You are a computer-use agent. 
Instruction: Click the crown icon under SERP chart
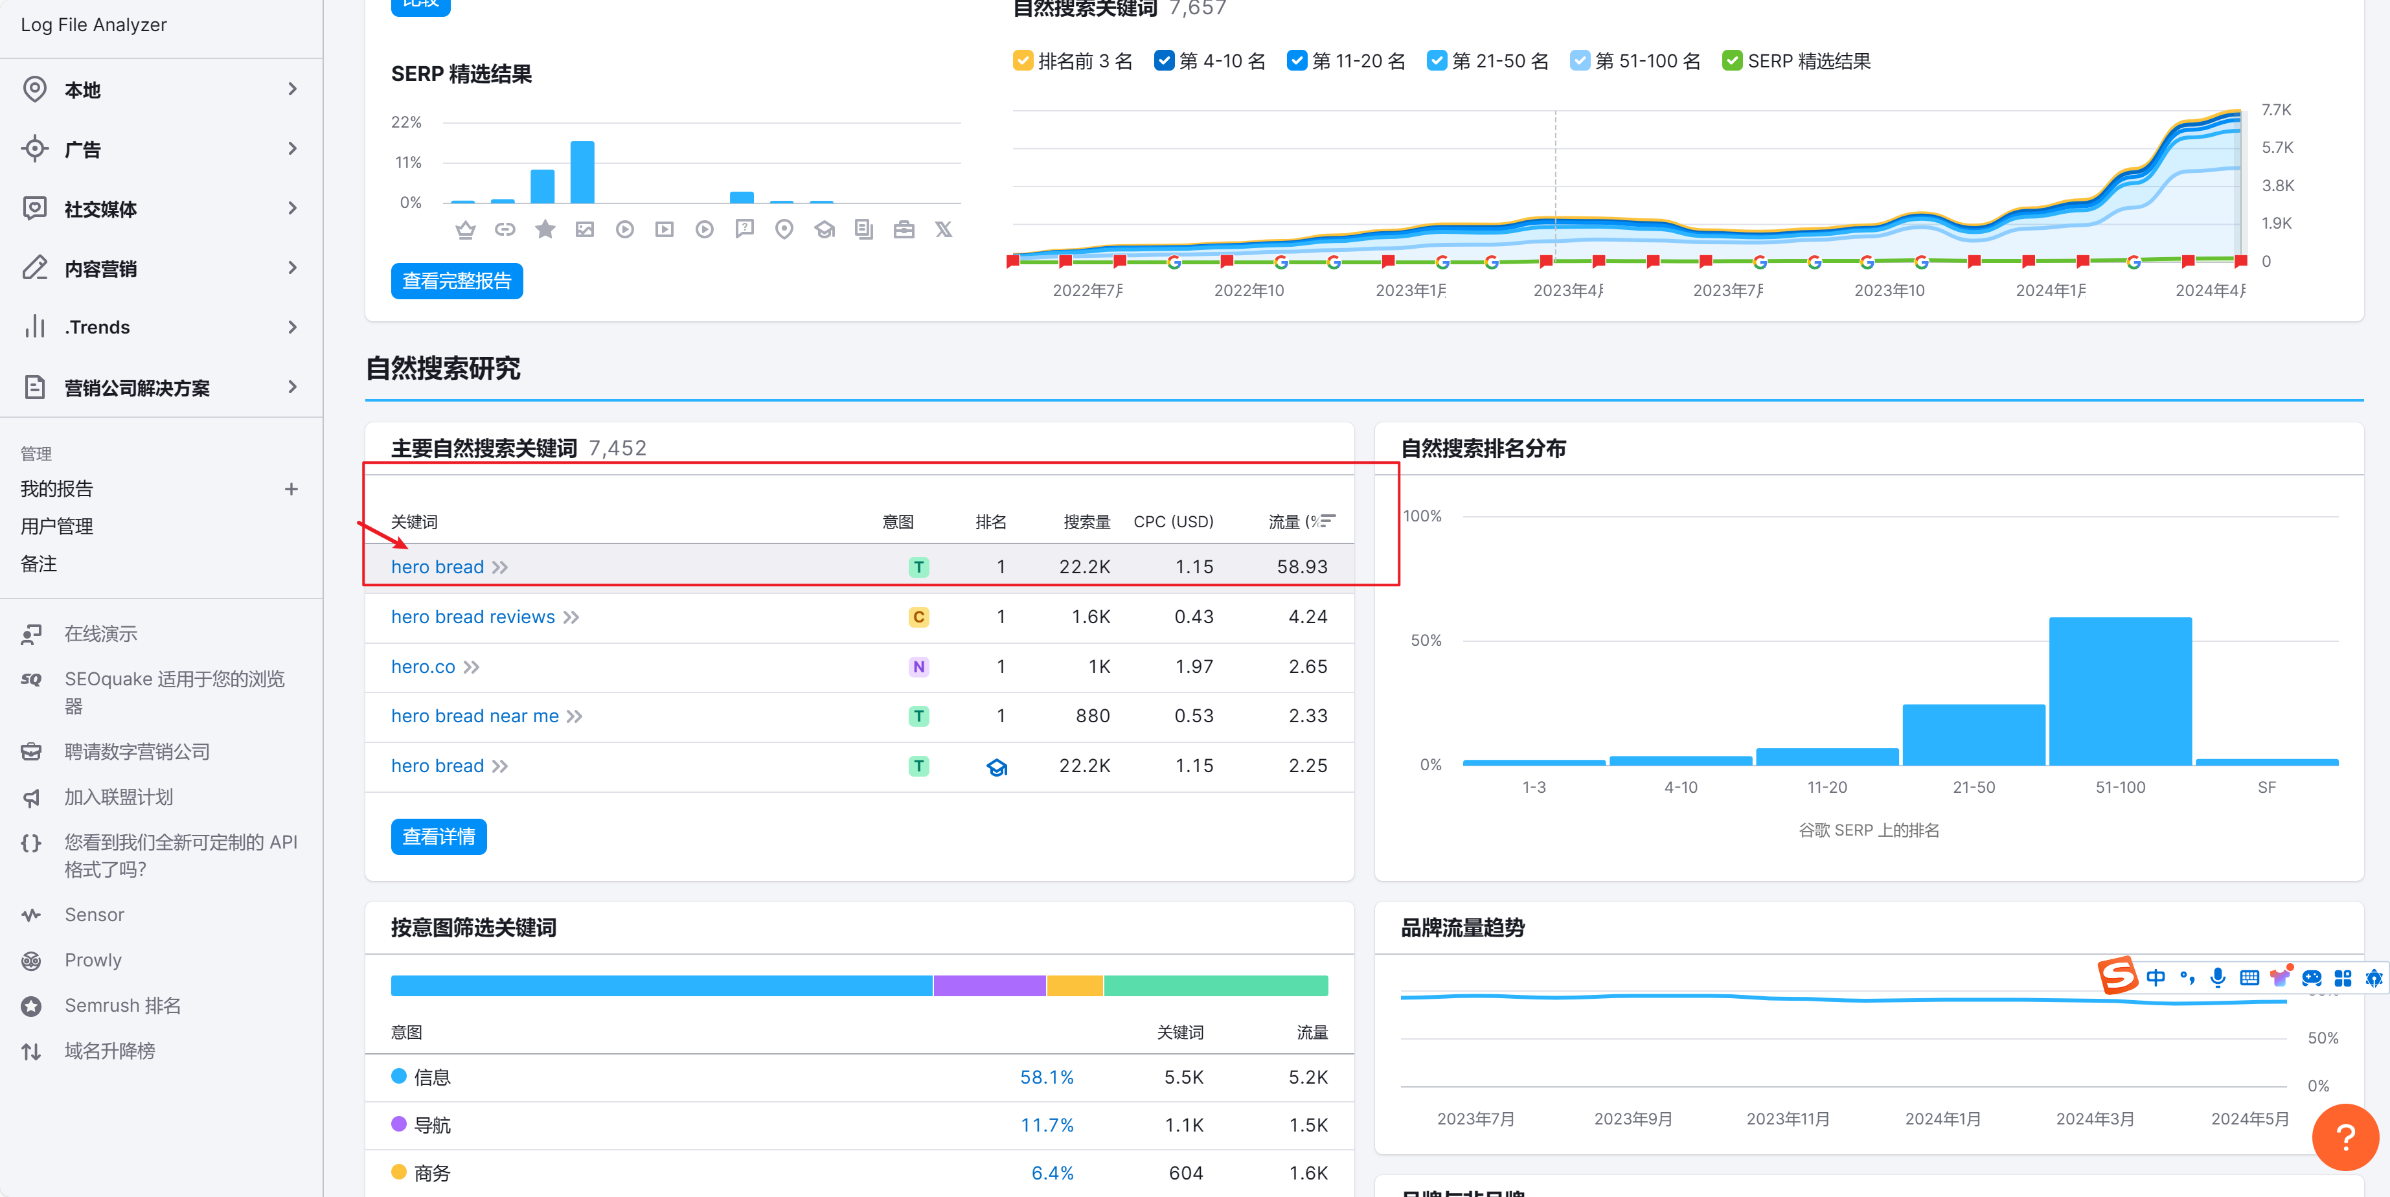coord(466,229)
